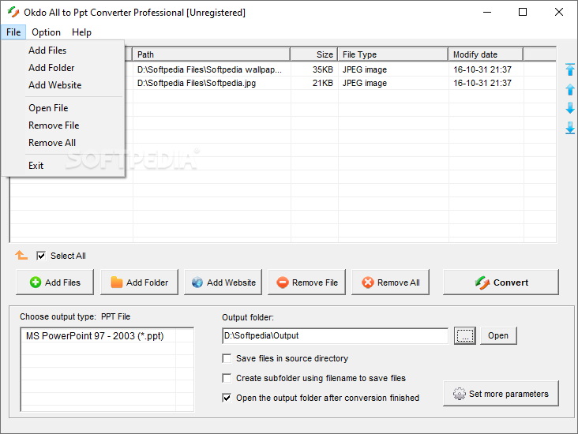Open the Option menu
Image resolution: width=578 pixels, height=434 pixels.
pos(46,32)
